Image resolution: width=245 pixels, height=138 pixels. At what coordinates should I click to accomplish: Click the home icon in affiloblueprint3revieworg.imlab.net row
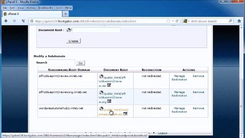[x=101, y=93]
